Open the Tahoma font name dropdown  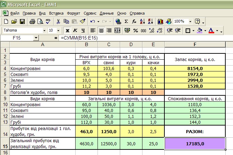tap(44, 31)
